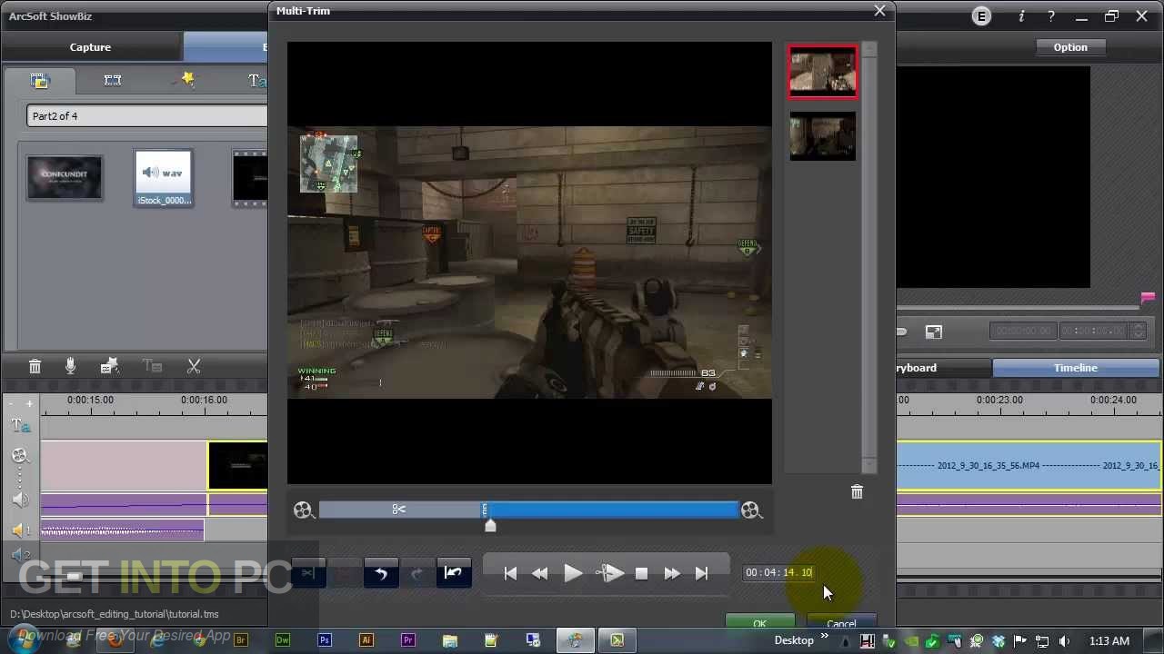Select the second segment thumbnail

(823, 135)
